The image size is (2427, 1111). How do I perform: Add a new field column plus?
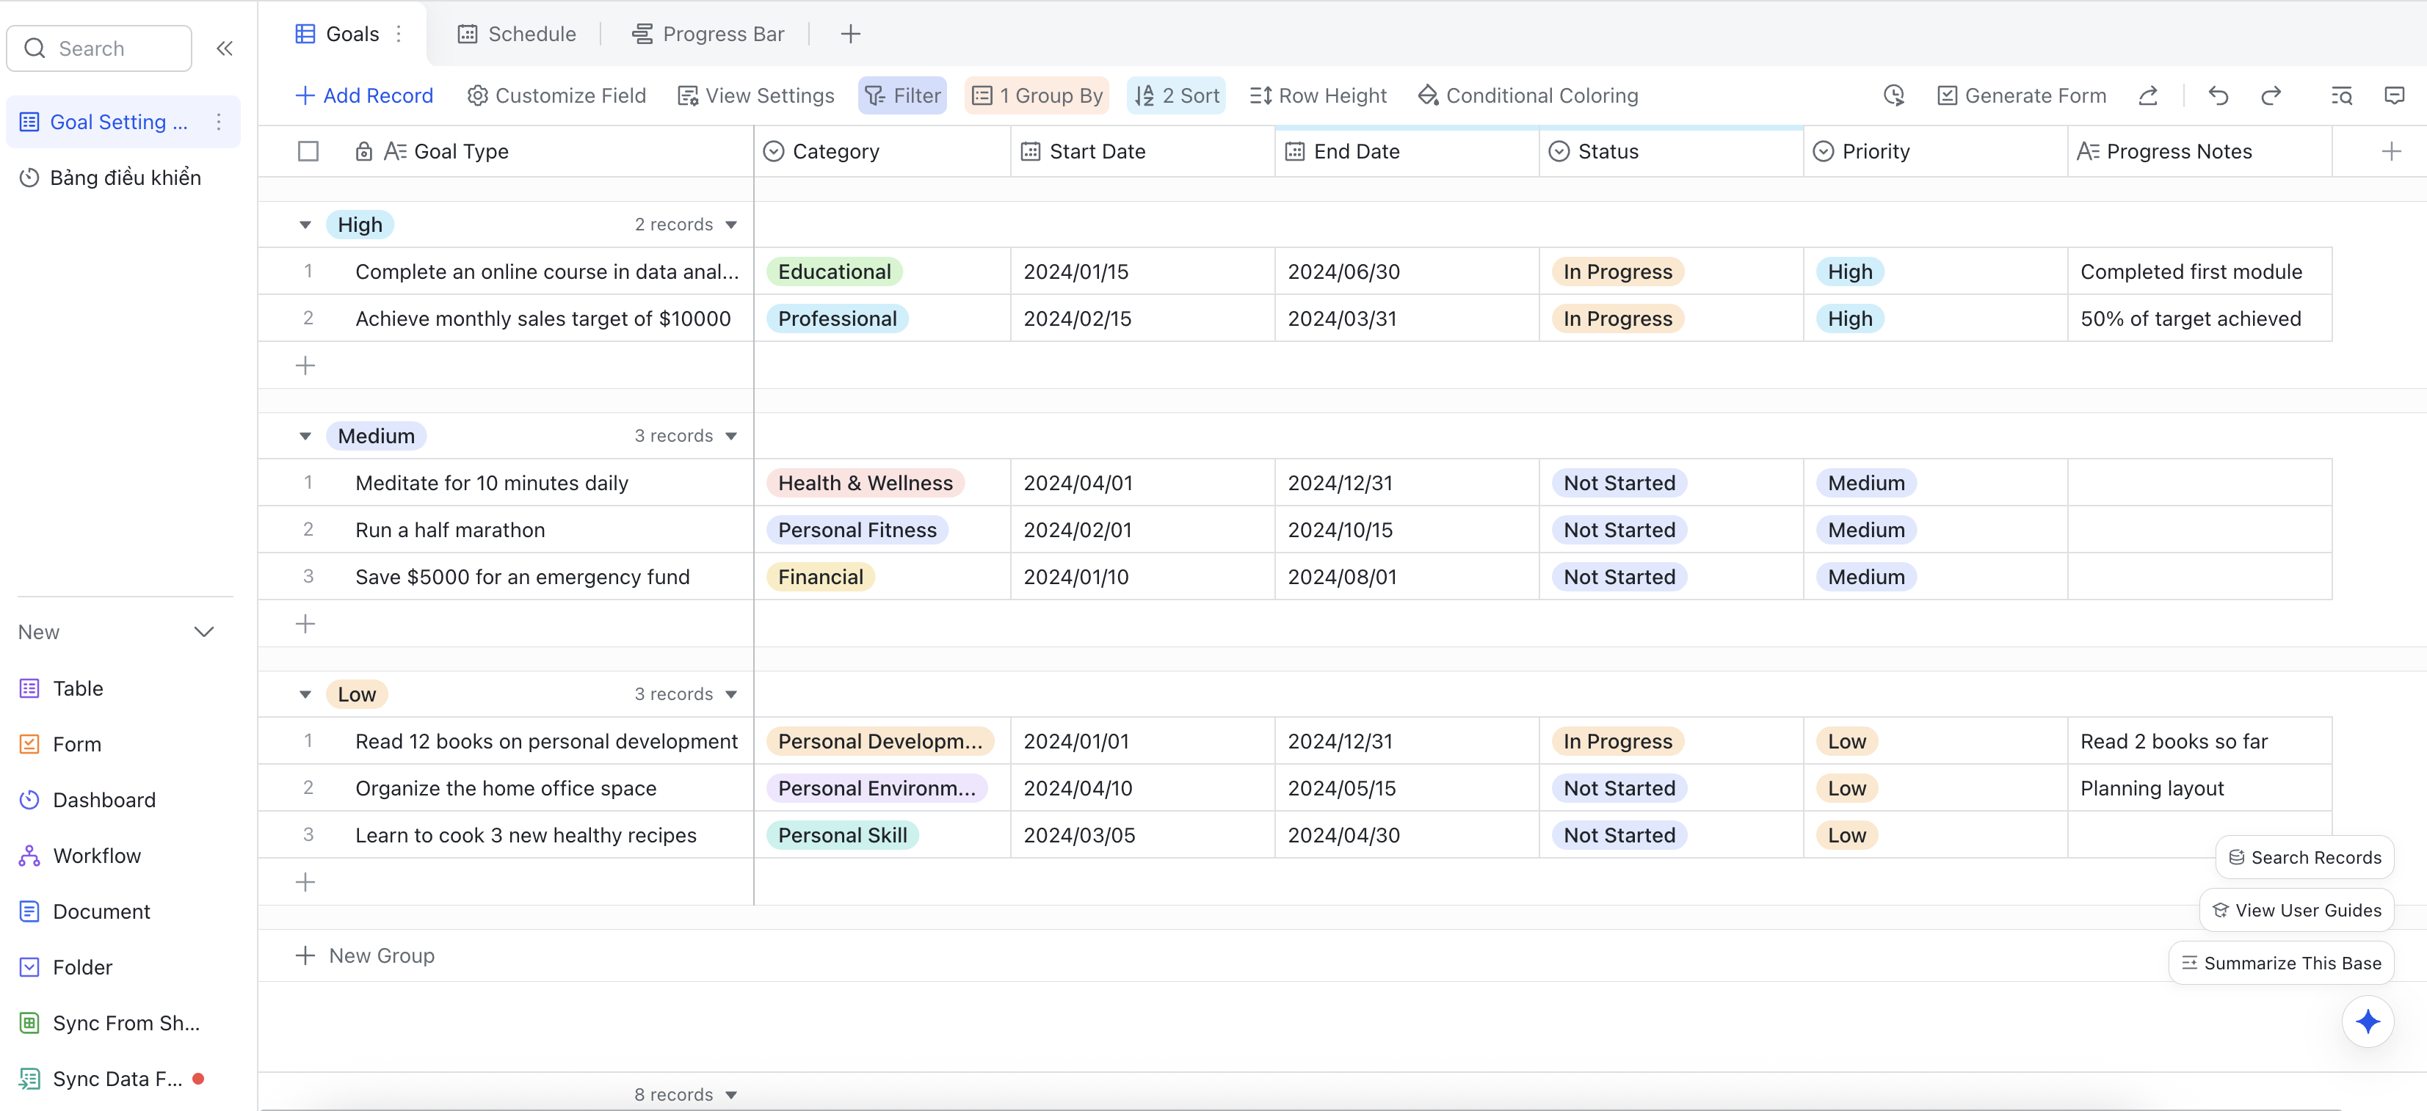coord(2391,152)
